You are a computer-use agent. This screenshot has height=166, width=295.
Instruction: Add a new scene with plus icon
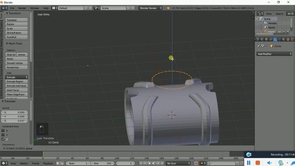(x=128, y=8)
